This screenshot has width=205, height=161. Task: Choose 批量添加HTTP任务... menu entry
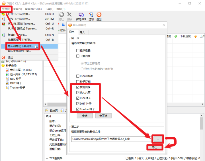29,40
